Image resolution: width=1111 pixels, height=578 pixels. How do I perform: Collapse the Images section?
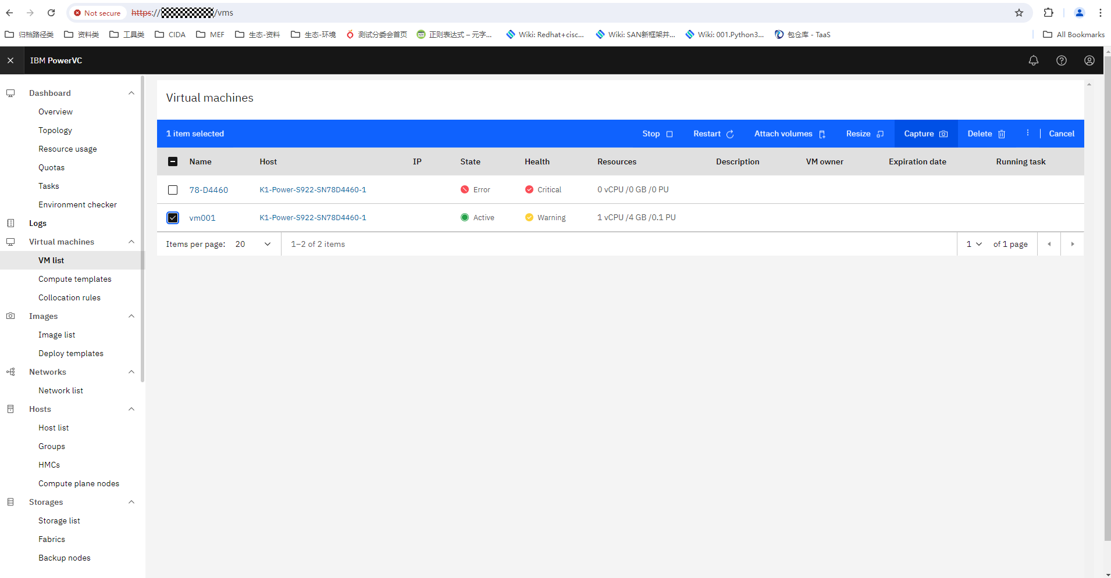tap(131, 316)
